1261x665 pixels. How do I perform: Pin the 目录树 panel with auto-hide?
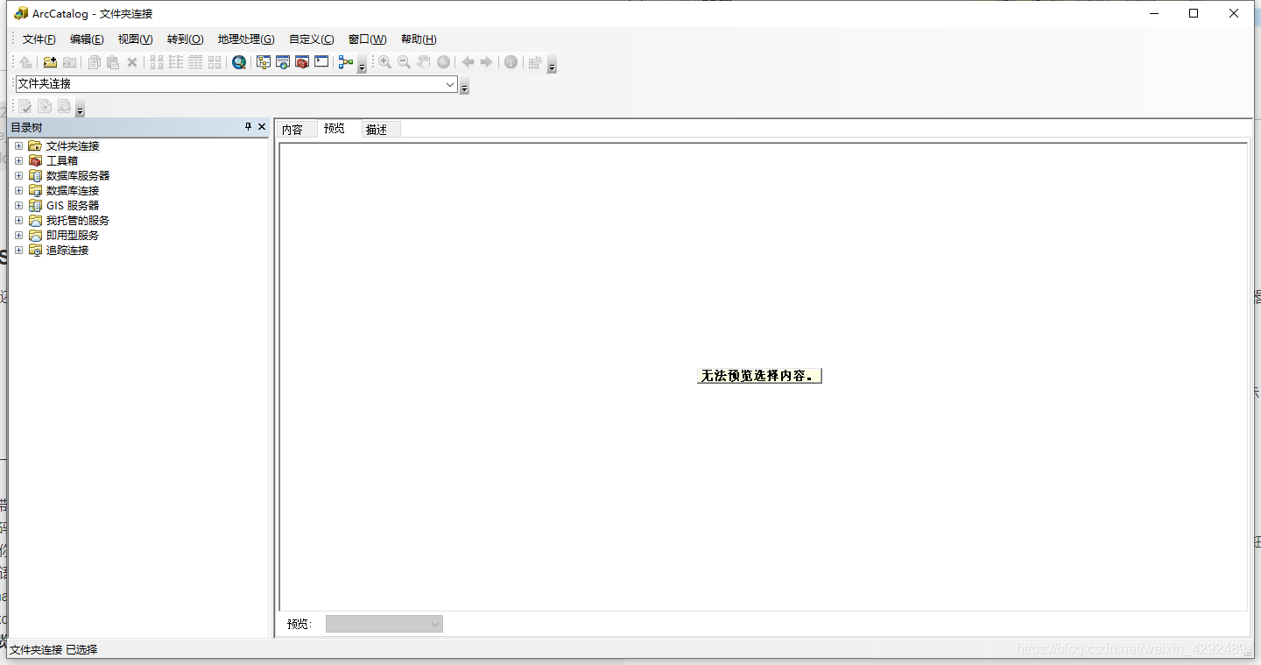248,127
